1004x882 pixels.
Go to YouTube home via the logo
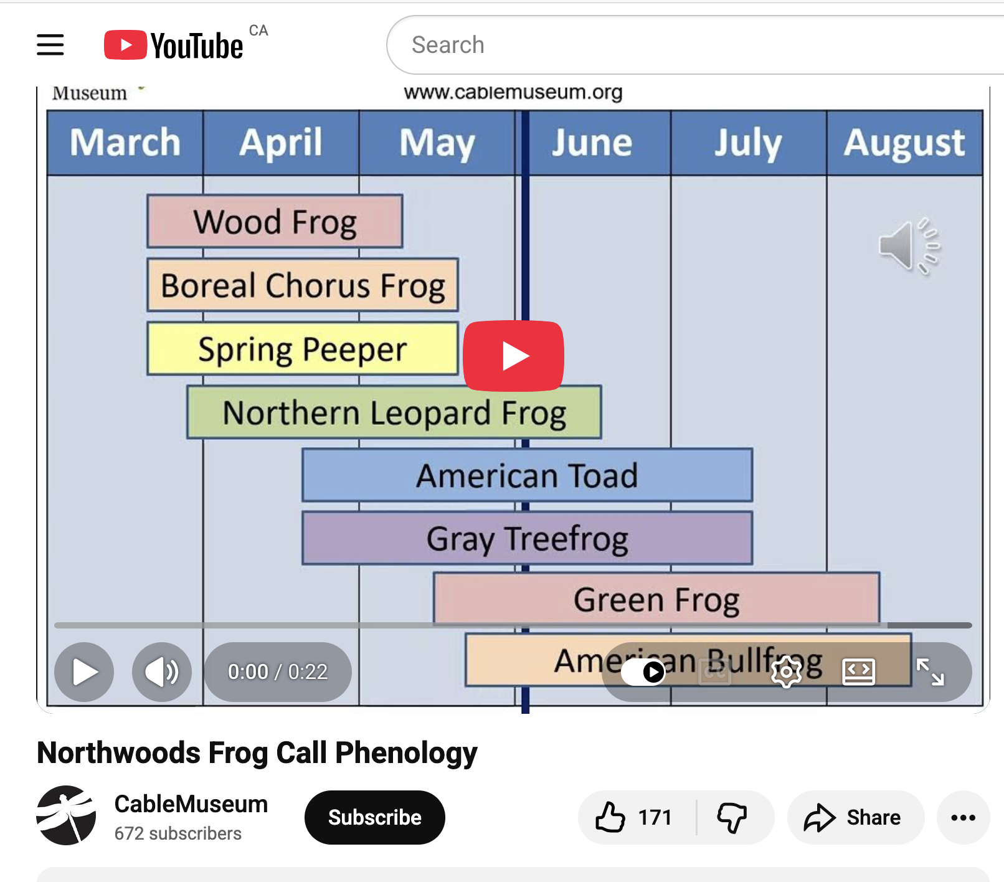pos(174,45)
